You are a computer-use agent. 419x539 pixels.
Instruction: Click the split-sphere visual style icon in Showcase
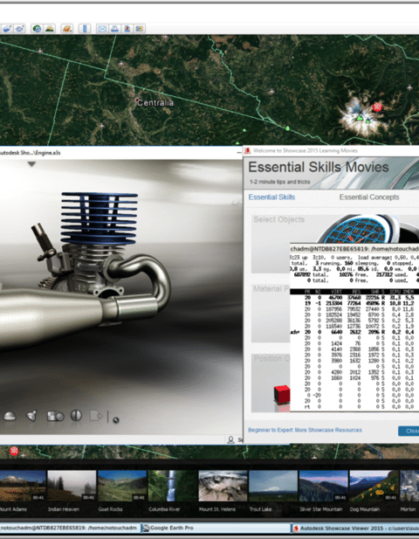pos(76,416)
